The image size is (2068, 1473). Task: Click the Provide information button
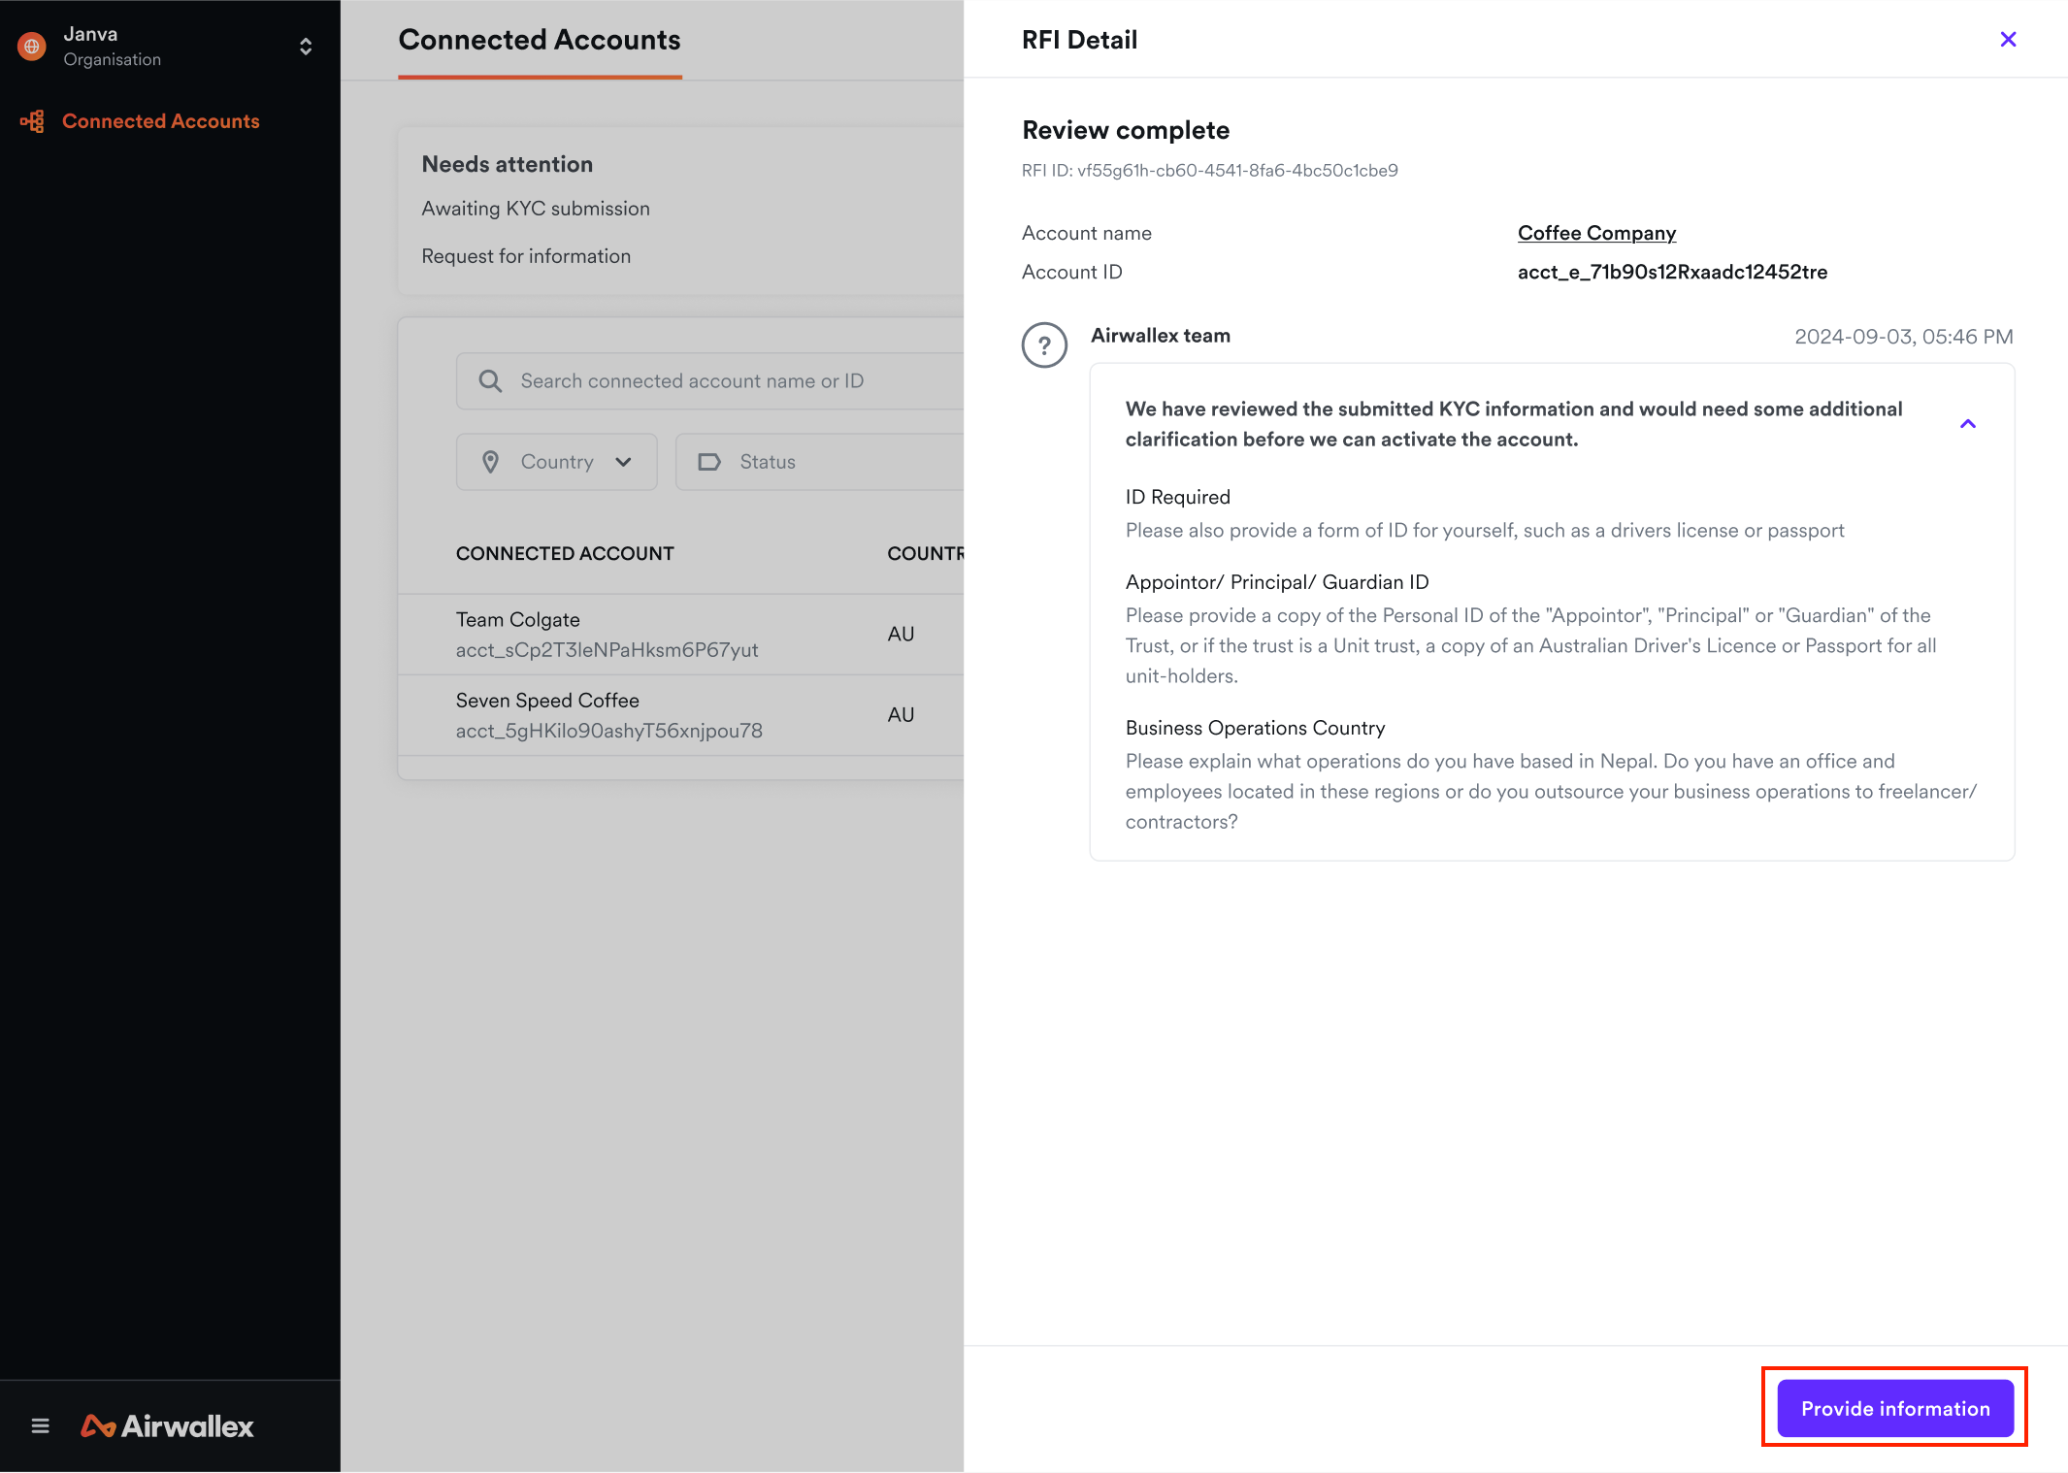[x=1894, y=1408]
